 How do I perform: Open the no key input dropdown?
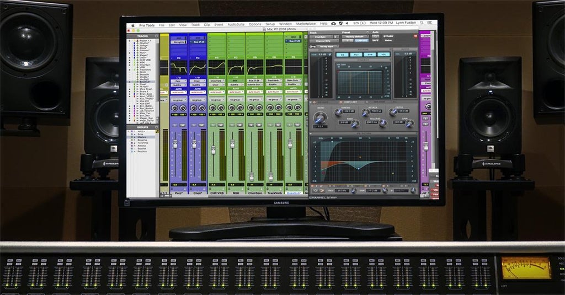[x=328, y=46]
